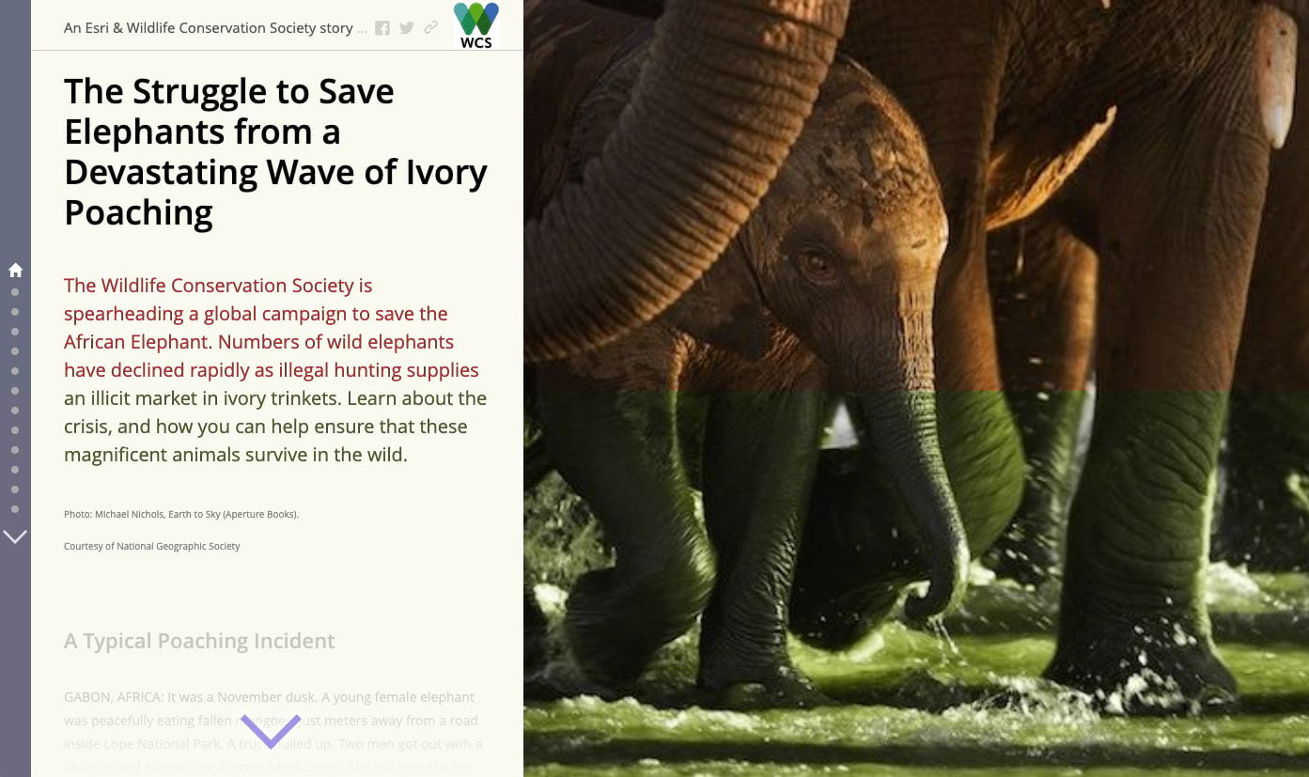Click the Courtesy of National Geographic Society text
This screenshot has height=777, width=1309.
tap(152, 546)
